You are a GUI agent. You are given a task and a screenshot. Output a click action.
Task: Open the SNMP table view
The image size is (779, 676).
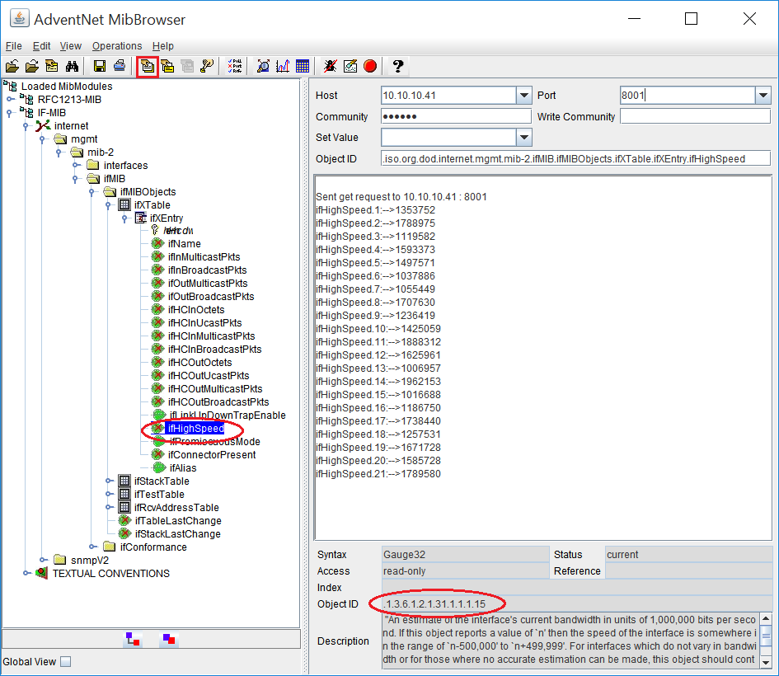pyautogui.click(x=303, y=66)
